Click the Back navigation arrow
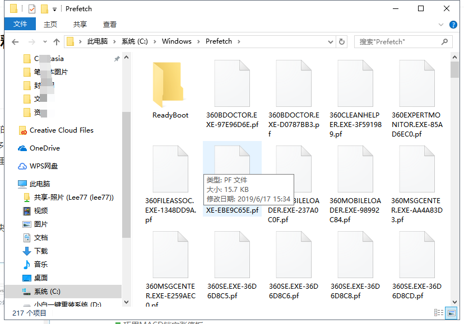 pos(16,41)
